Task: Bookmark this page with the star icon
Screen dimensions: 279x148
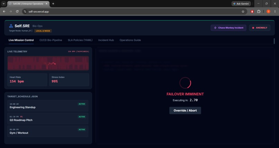Action: coord(243,11)
